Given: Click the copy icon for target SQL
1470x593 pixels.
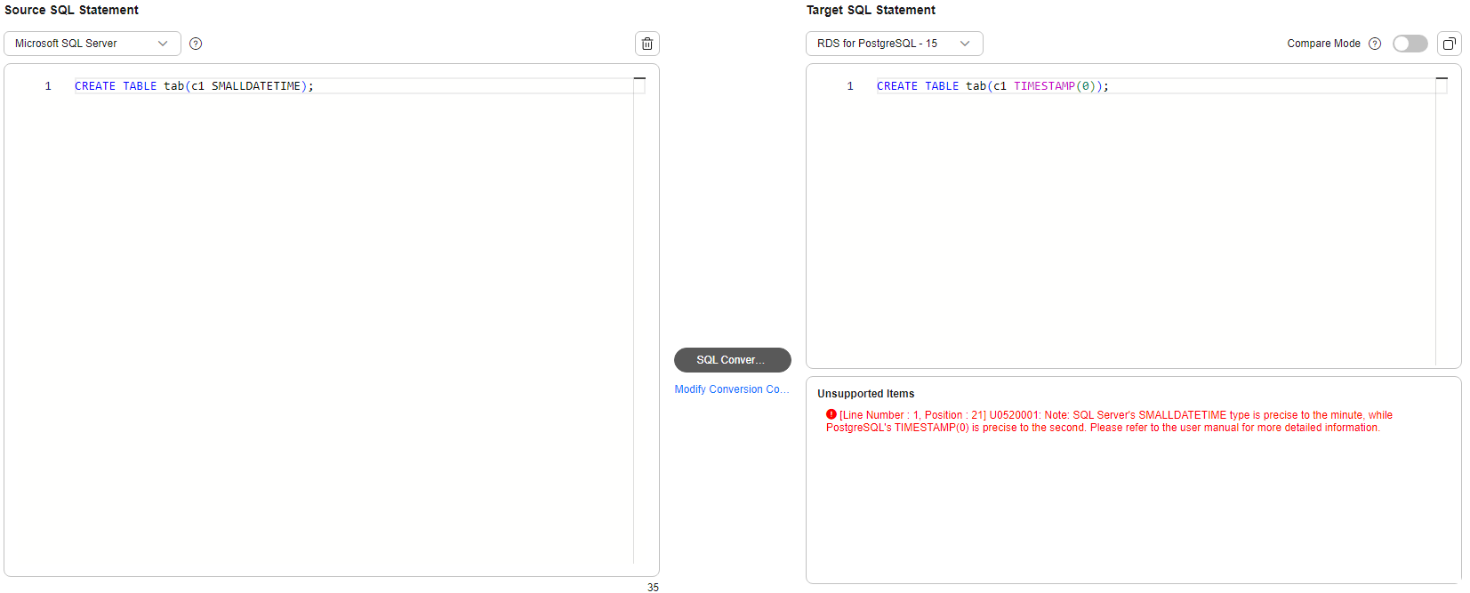Looking at the screenshot, I should click(x=1450, y=44).
